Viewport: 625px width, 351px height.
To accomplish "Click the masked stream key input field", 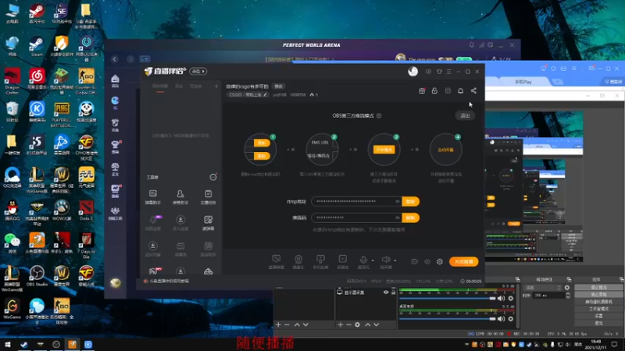I will click(x=357, y=218).
